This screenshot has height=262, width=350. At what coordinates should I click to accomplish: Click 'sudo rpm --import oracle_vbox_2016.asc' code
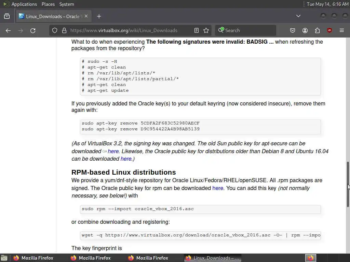tap(138, 209)
